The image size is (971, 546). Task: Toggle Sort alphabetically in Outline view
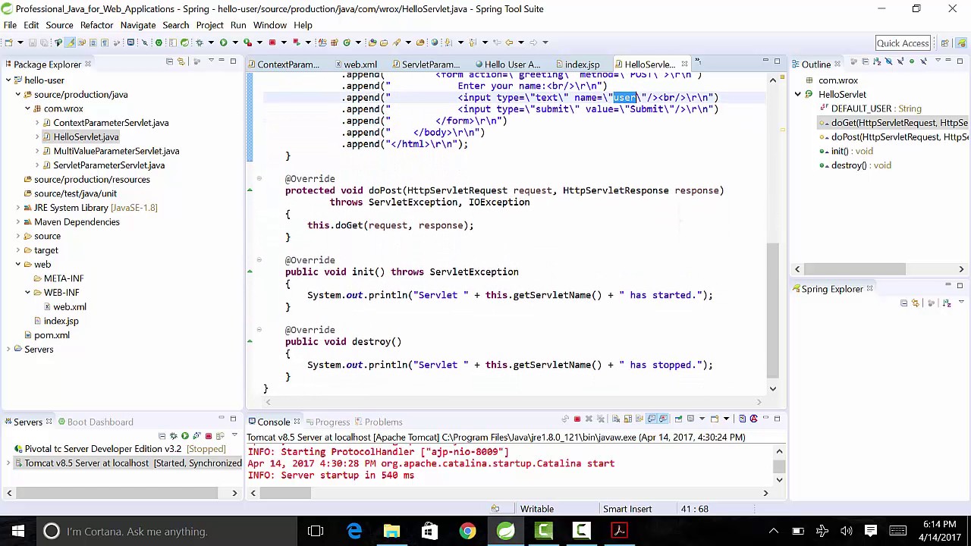point(877,61)
